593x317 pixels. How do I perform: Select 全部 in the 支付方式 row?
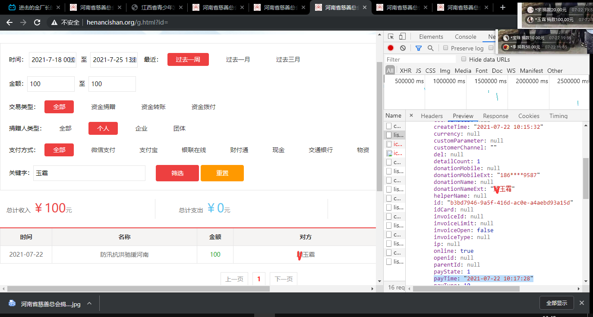click(x=59, y=150)
